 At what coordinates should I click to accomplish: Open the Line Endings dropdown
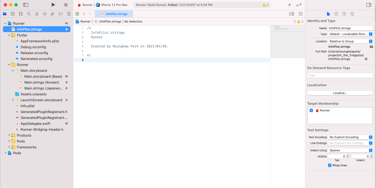coord(350,143)
